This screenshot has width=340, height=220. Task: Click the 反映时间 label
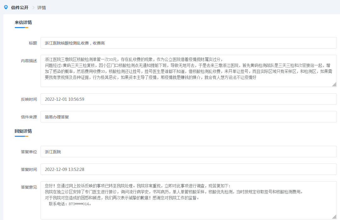29,100
